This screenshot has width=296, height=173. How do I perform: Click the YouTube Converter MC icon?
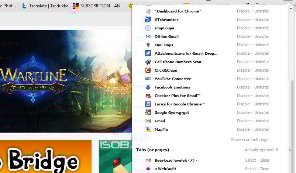pos(148,79)
